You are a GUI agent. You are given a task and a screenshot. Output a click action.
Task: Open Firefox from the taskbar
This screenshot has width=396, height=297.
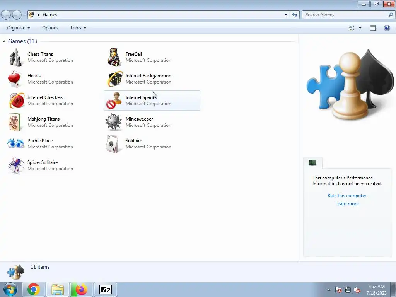click(x=81, y=289)
